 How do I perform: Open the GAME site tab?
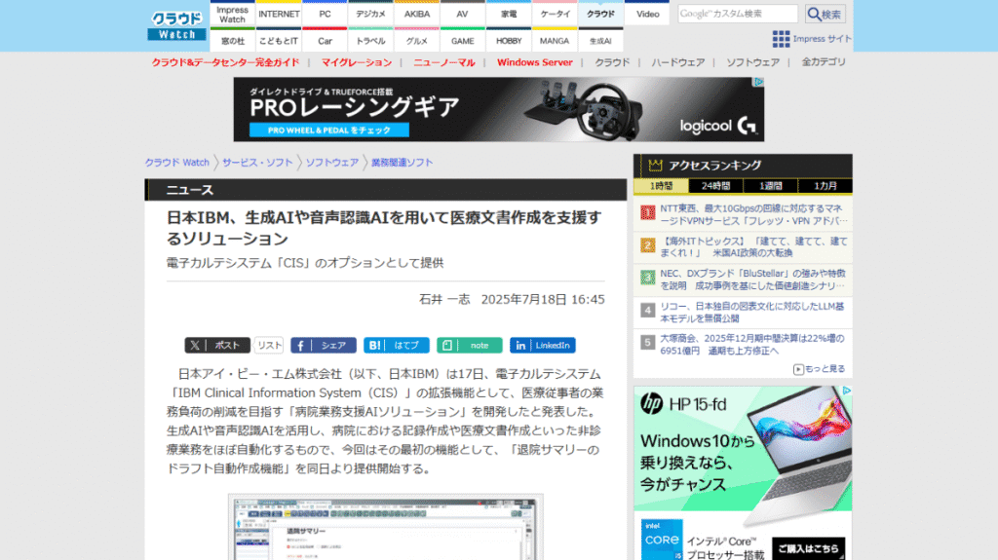point(463,41)
